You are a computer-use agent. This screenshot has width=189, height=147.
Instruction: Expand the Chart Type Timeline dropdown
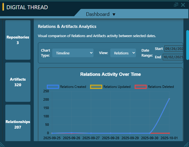[73, 53]
